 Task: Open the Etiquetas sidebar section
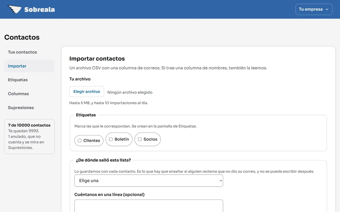(x=29, y=80)
